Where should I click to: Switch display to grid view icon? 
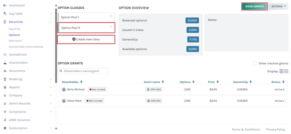(x=286, y=71)
